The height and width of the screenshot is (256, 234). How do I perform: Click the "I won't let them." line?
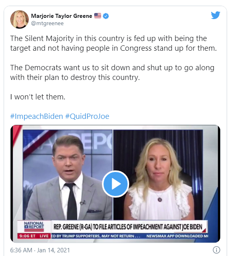(38, 97)
